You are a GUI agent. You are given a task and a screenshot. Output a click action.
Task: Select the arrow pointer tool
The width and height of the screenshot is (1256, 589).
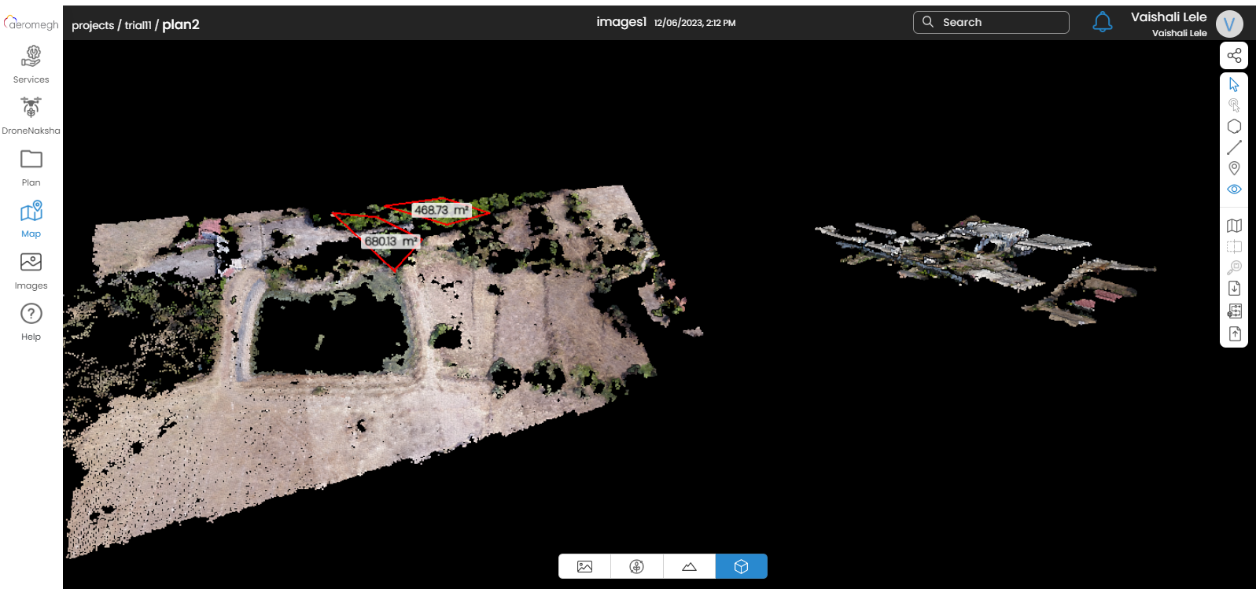1234,85
